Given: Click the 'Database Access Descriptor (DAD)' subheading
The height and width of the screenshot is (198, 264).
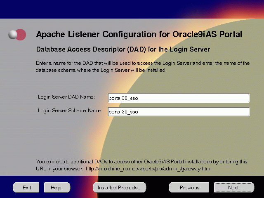Looking at the screenshot, I should click(x=123, y=49).
